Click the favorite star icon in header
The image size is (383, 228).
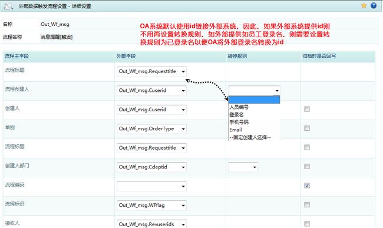pyautogui.click(x=364, y=5)
